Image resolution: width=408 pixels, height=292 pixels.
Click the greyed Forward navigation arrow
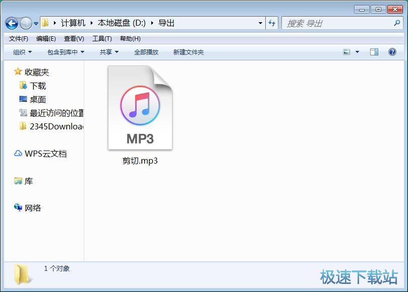coord(26,23)
